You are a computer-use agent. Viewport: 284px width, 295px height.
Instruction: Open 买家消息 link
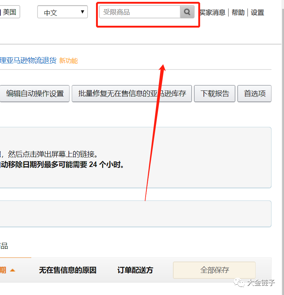pyautogui.click(x=212, y=13)
